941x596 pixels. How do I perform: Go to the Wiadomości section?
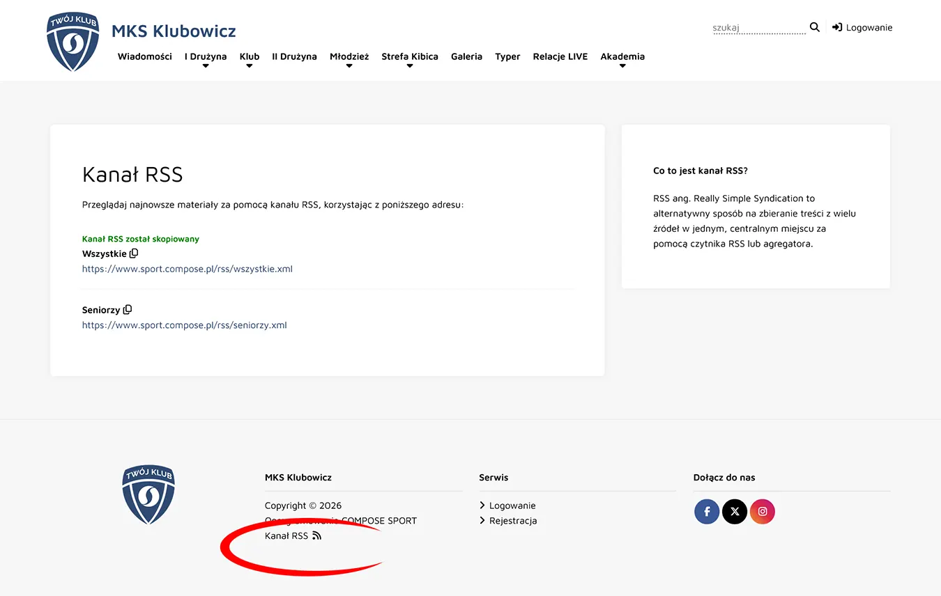(144, 56)
